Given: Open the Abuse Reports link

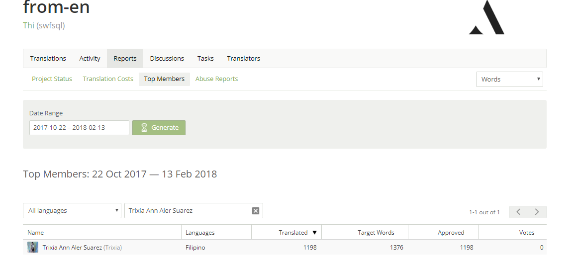Looking at the screenshot, I should pyautogui.click(x=216, y=79).
